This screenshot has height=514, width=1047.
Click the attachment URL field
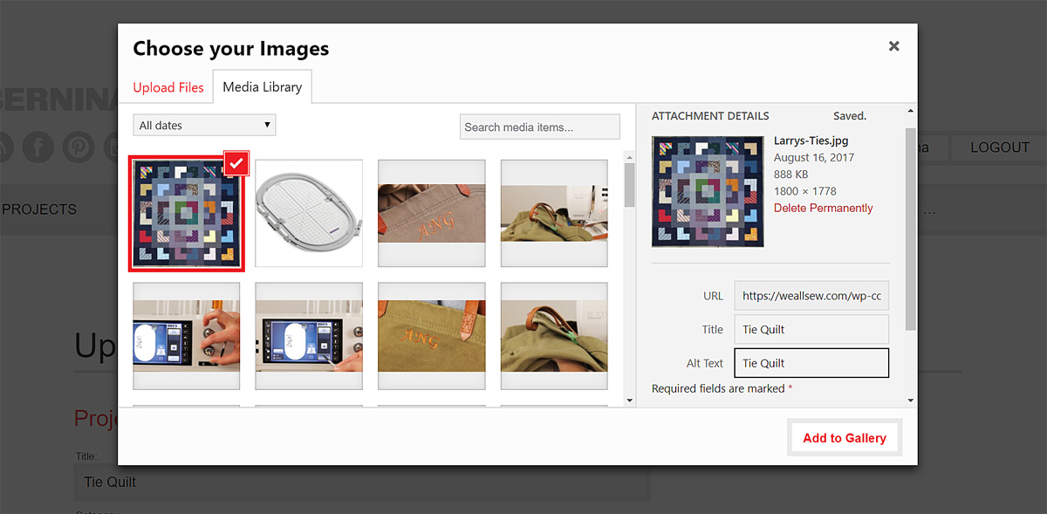[x=811, y=296]
